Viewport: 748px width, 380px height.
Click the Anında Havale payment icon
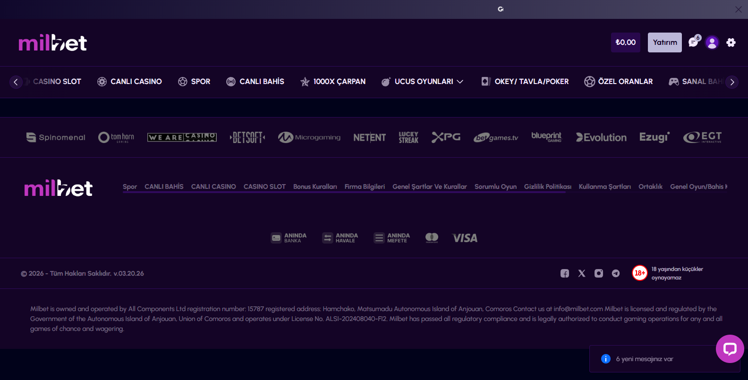340,238
